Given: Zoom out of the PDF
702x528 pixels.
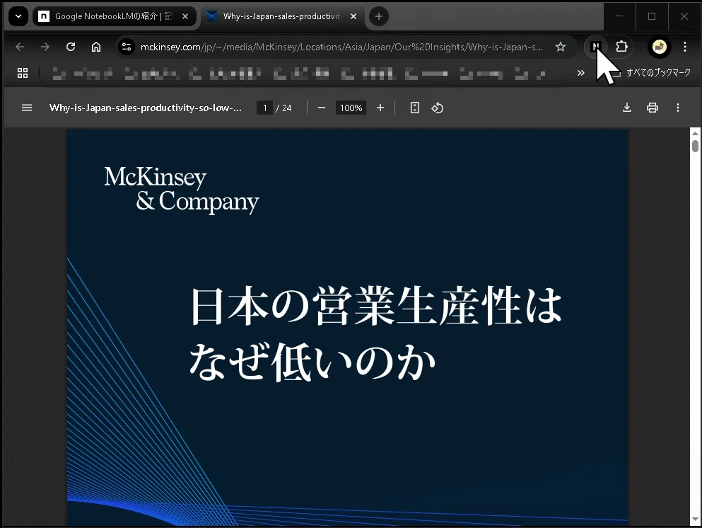Looking at the screenshot, I should 322,108.
